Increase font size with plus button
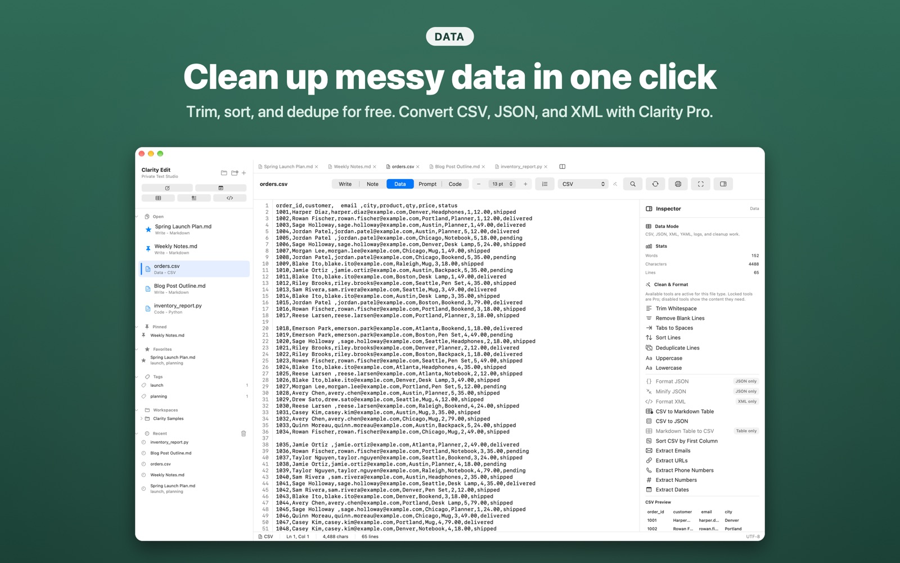The width and height of the screenshot is (900, 563). click(525, 184)
